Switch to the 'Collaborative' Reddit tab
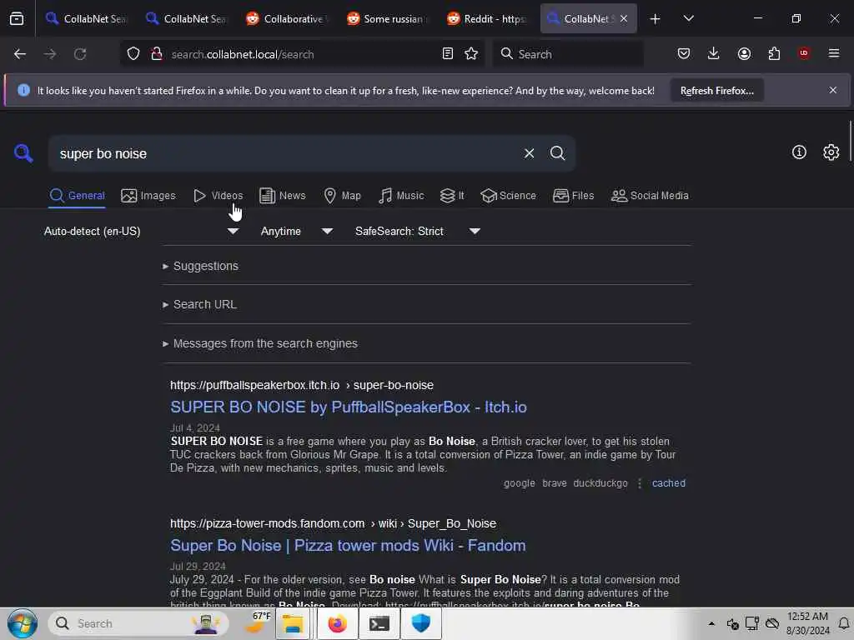Screen dimensions: 854x640 pos(285,19)
